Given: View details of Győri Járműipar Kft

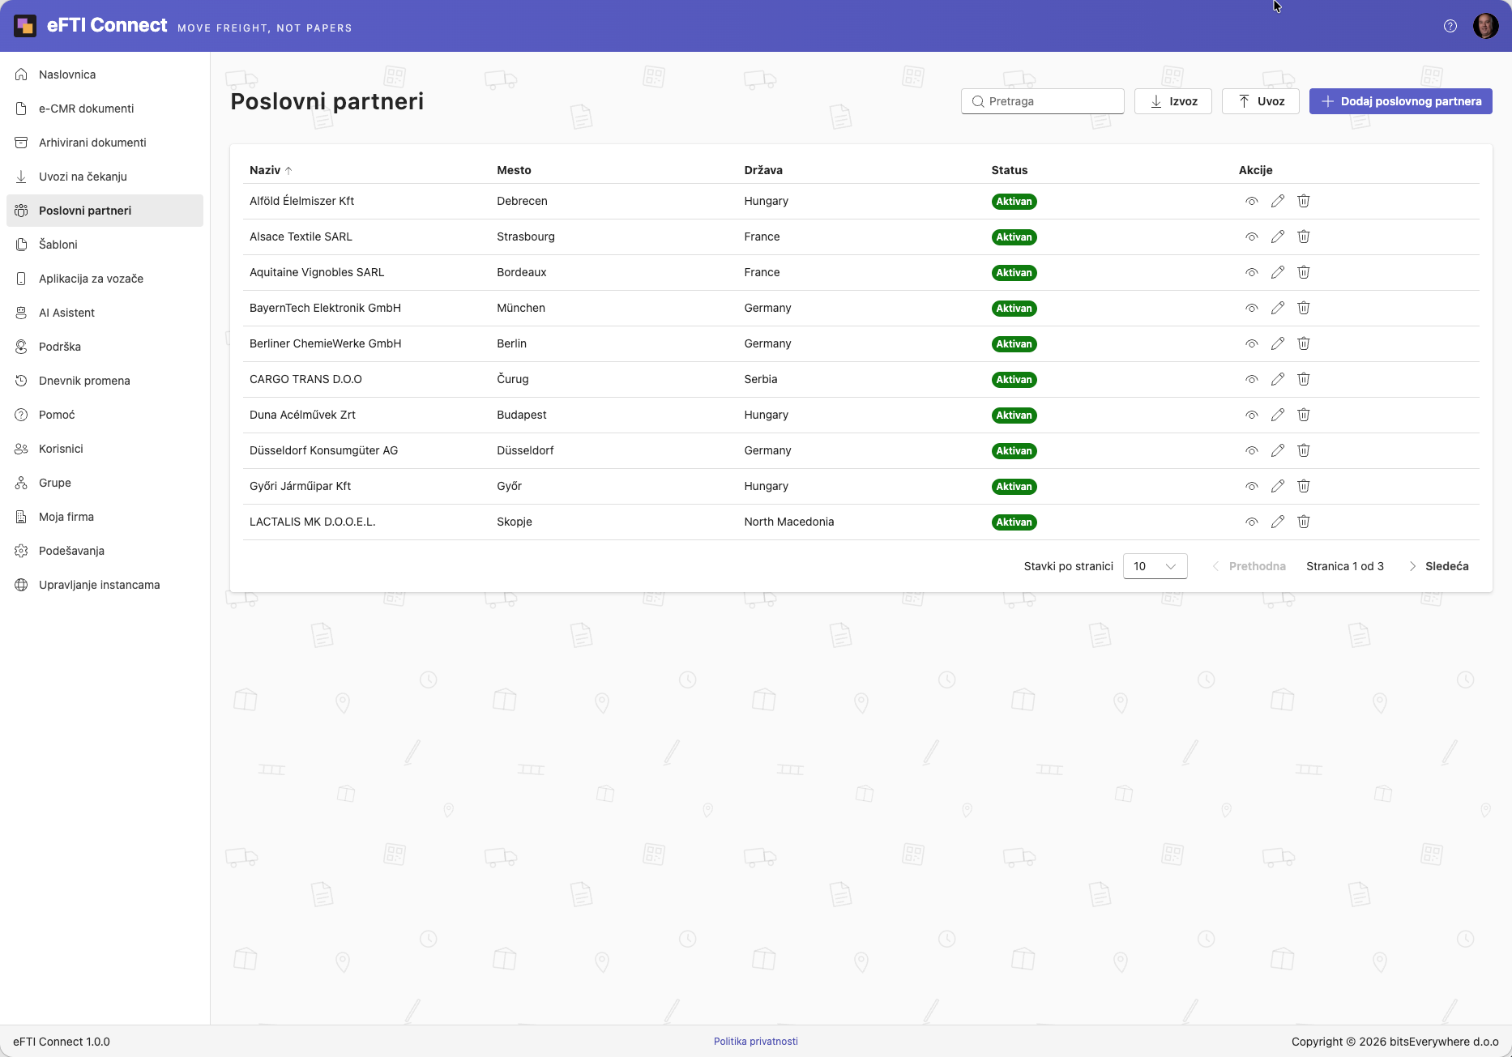Looking at the screenshot, I should (x=1252, y=486).
